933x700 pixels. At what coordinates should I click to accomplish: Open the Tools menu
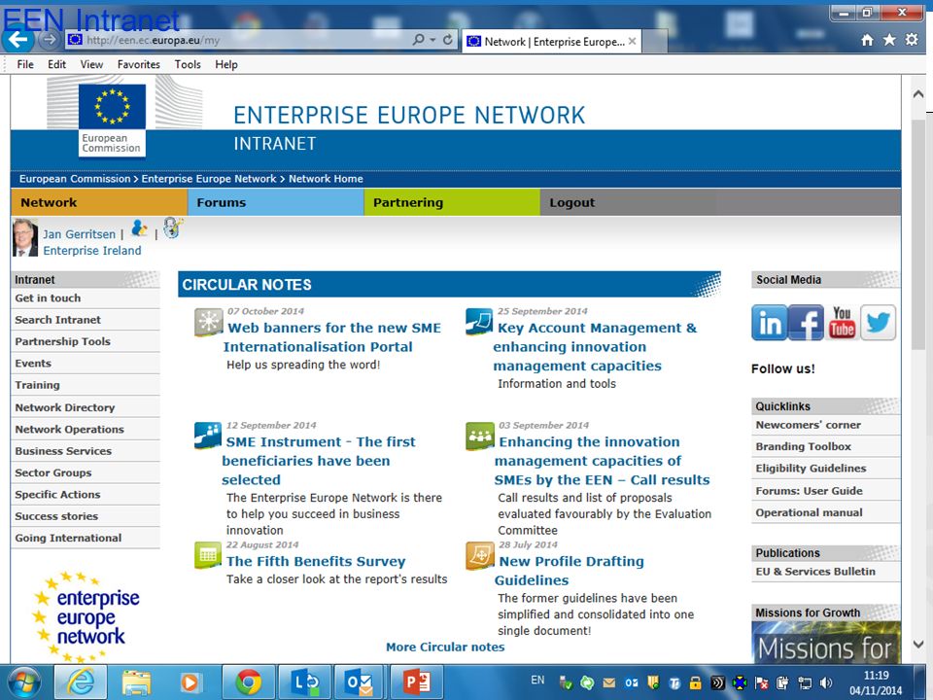[x=188, y=64]
